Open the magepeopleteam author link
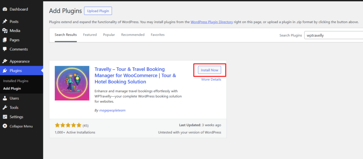 pyautogui.click(x=112, y=111)
